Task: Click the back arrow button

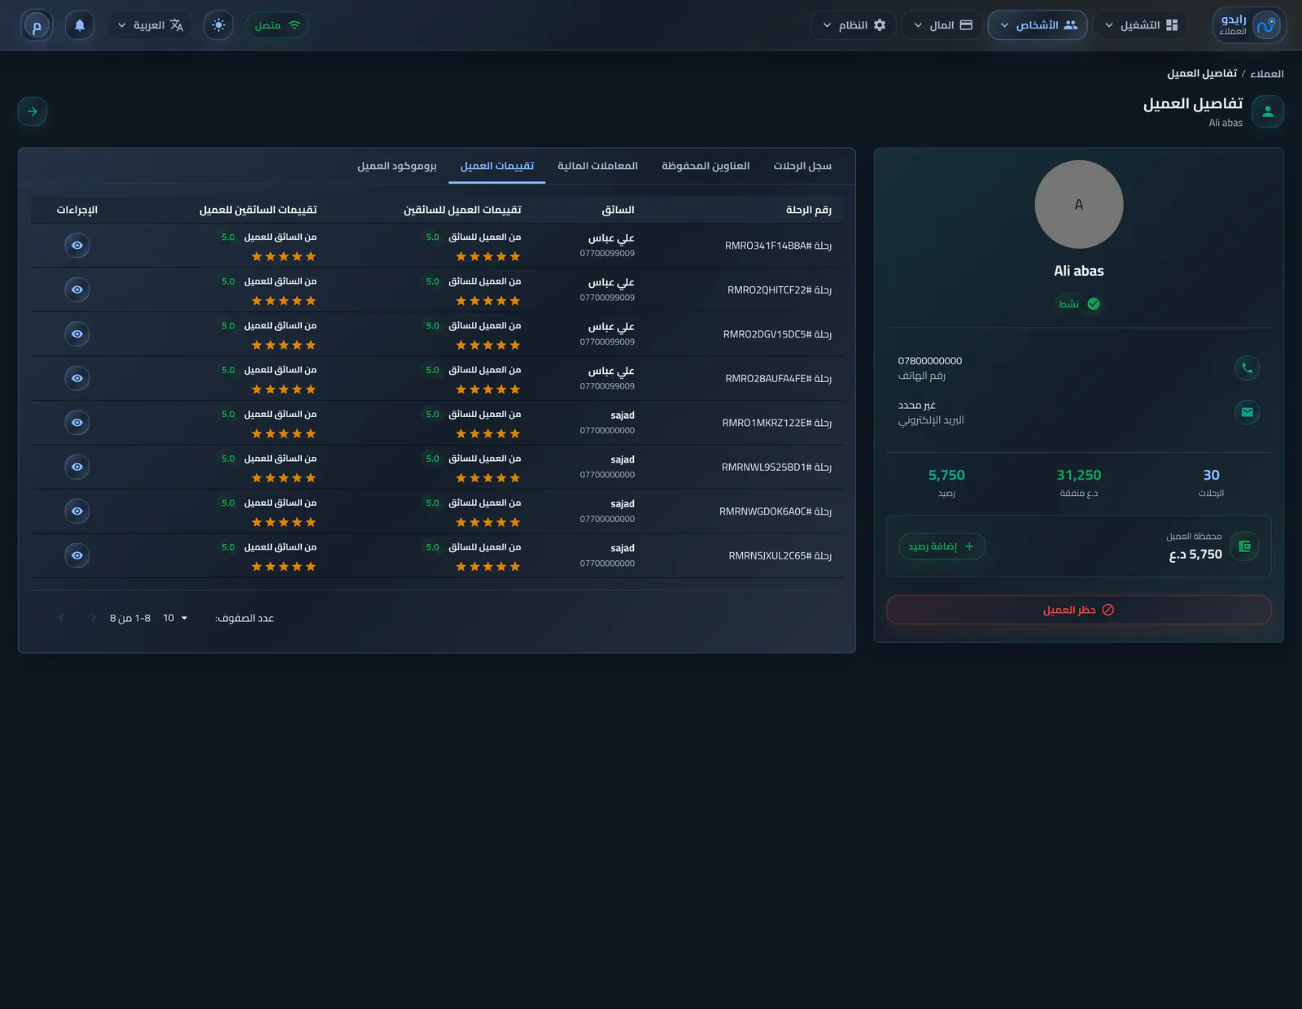Action: click(x=33, y=111)
